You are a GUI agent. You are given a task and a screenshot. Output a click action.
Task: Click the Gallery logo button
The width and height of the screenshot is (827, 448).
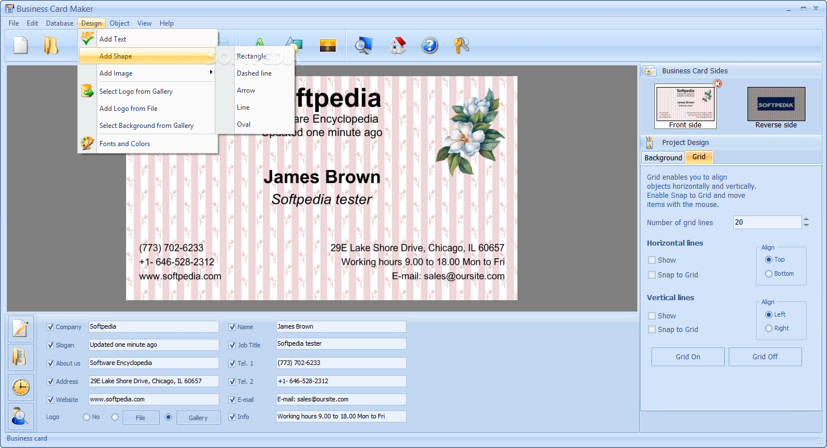pyautogui.click(x=198, y=417)
